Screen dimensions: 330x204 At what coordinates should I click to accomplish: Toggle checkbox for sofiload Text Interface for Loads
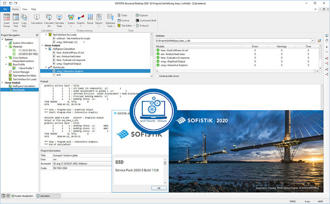[x=54, y=39]
